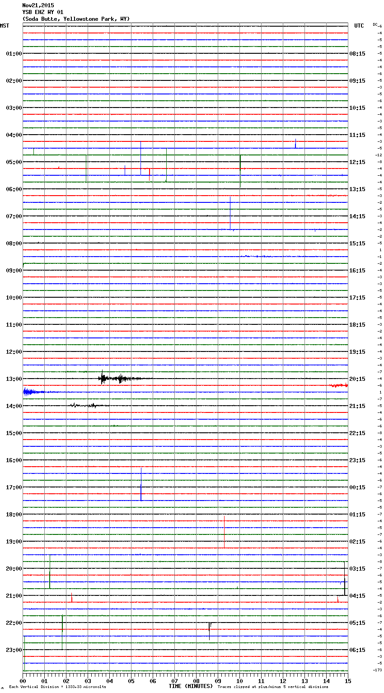This screenshot has height=693, width=384.
Task: Select the station code YSB EHZ WY 01
Action: 43,12
